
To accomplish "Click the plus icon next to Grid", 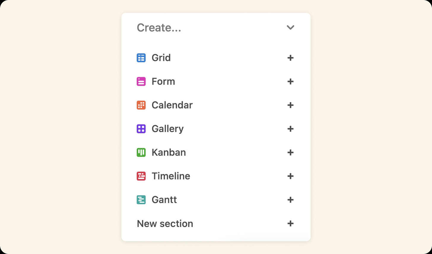I will click(290, 58).
